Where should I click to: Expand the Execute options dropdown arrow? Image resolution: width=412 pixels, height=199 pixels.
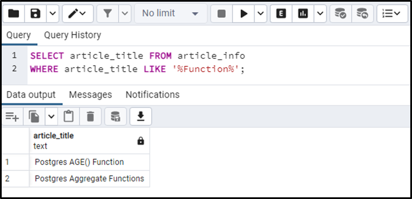(259, 14)
